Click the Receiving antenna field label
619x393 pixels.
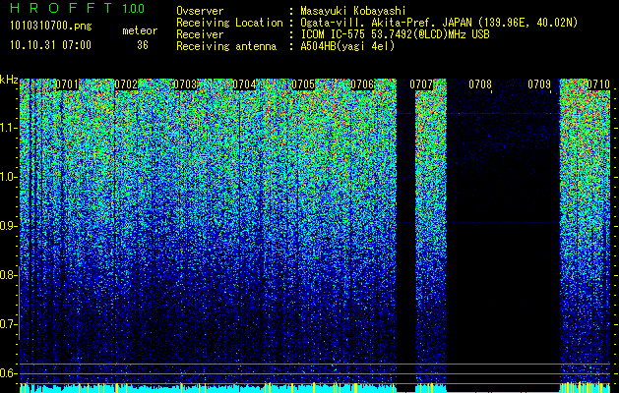(226, 46)
